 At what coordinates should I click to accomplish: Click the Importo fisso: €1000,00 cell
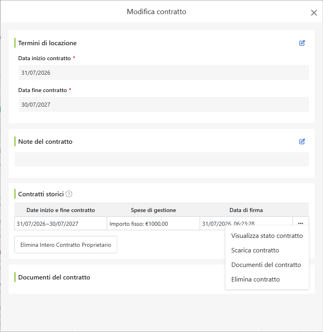pos(153,223)
